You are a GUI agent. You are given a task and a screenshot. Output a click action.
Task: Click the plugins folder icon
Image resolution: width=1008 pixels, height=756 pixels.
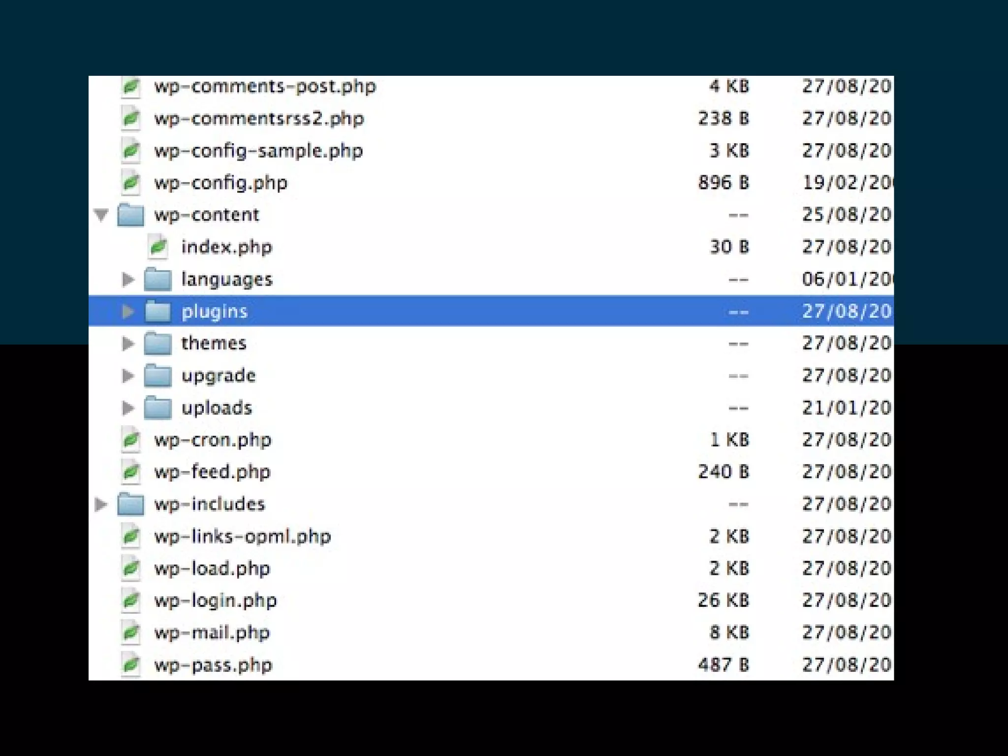pyautogui.click(x=158, y=311)
